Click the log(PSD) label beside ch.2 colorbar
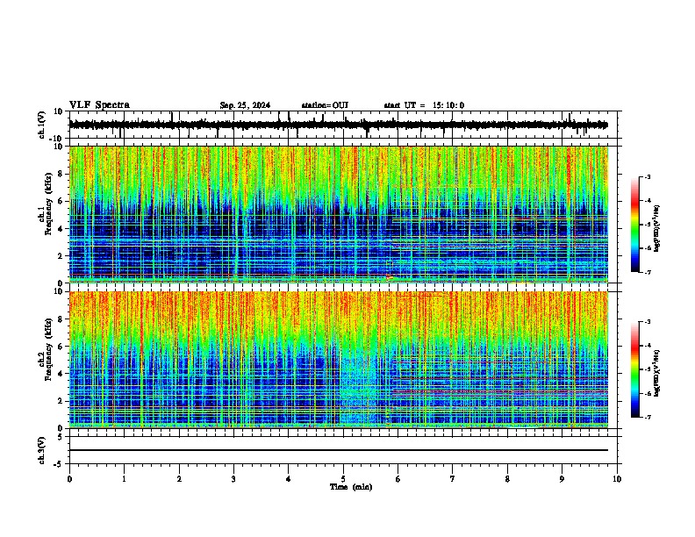The height and width of the screenshot is (537, 695). click(656, 373)
